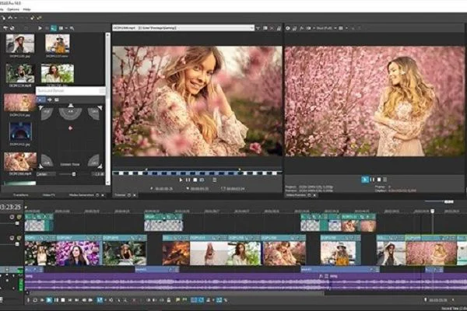Select woman with hat media thumbnail
467x311 pixels.
click(x=20, y=44)
